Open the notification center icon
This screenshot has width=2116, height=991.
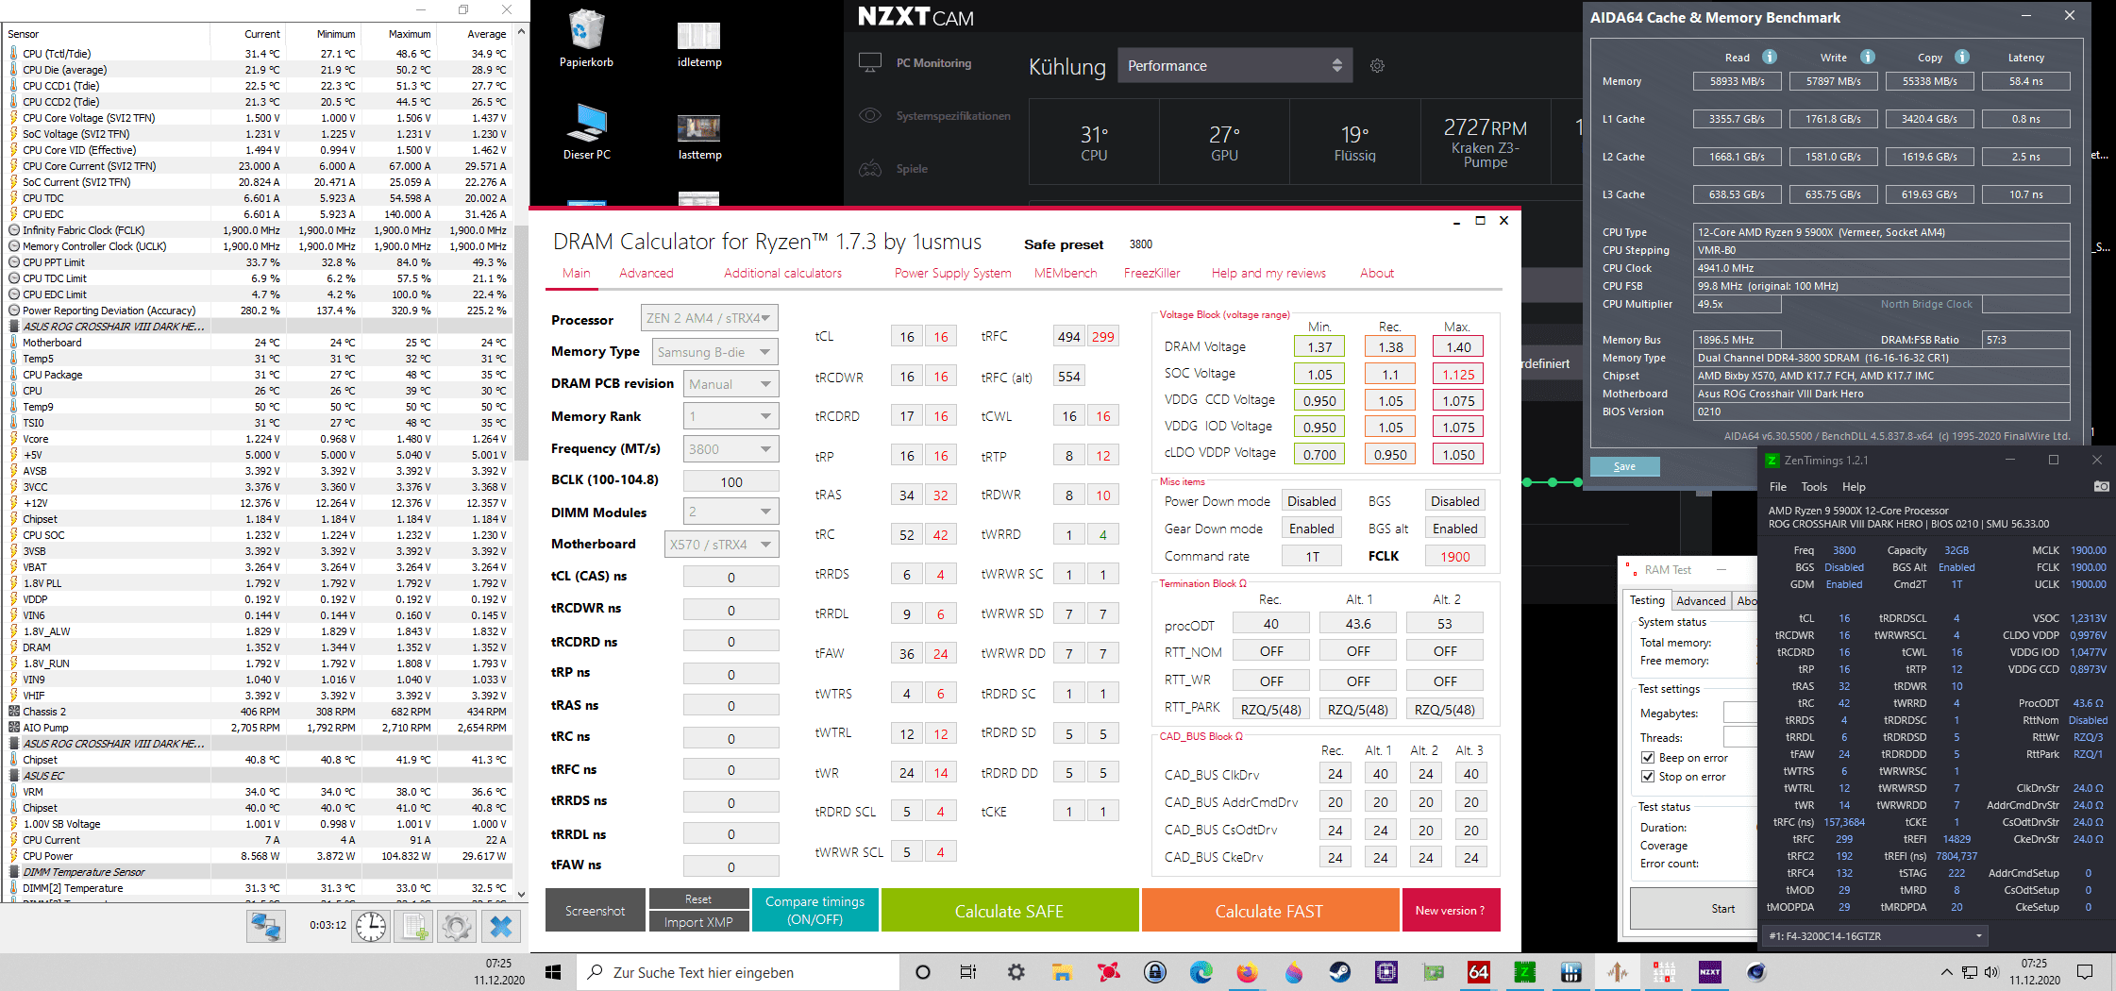(2086, 972)
